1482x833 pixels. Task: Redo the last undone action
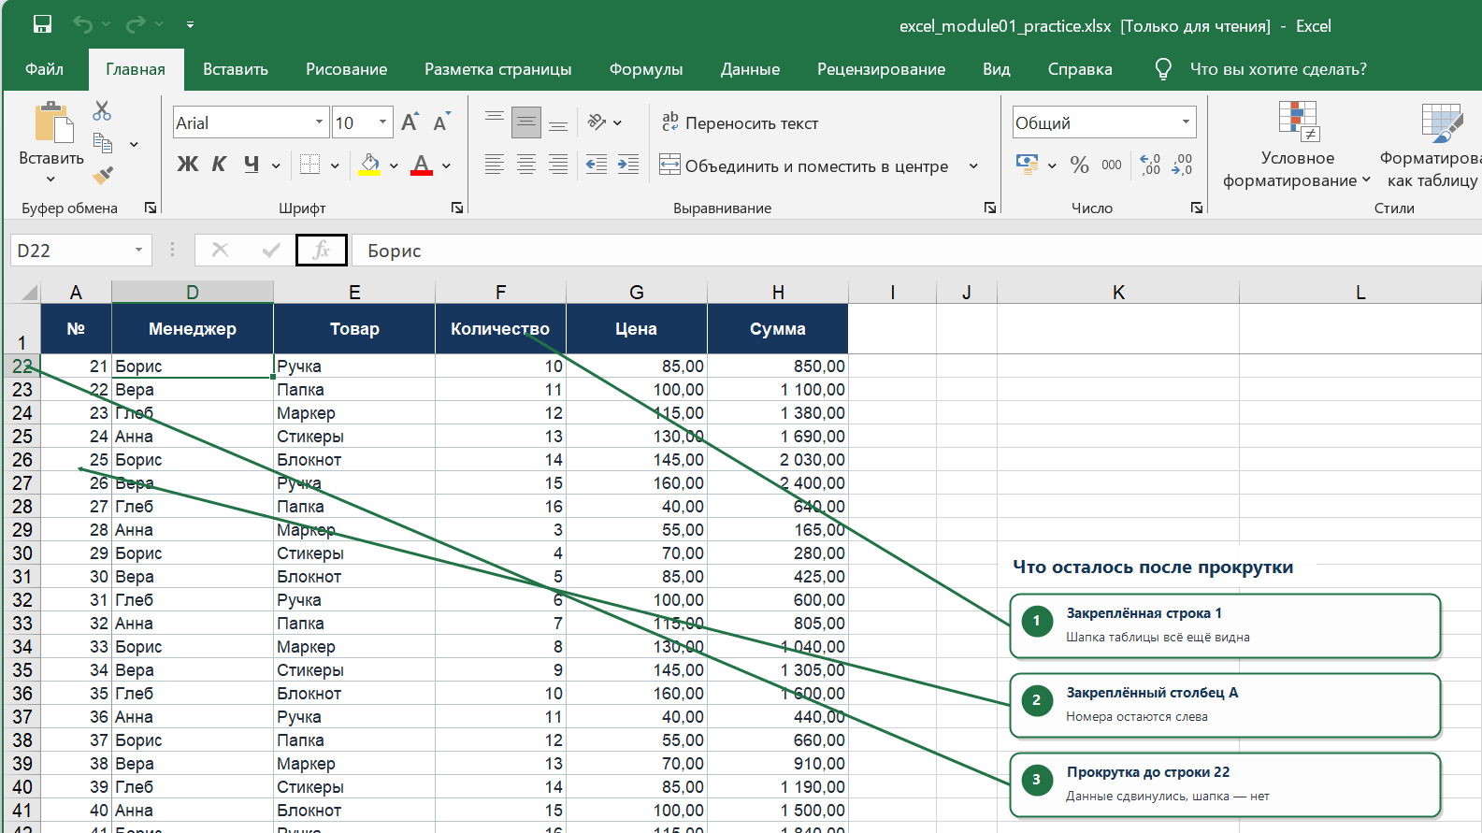pos(137,24)
